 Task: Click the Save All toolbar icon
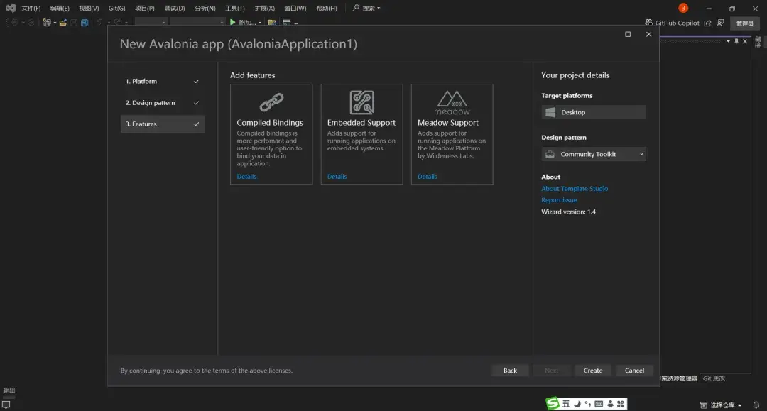click(x=85, y=23)
